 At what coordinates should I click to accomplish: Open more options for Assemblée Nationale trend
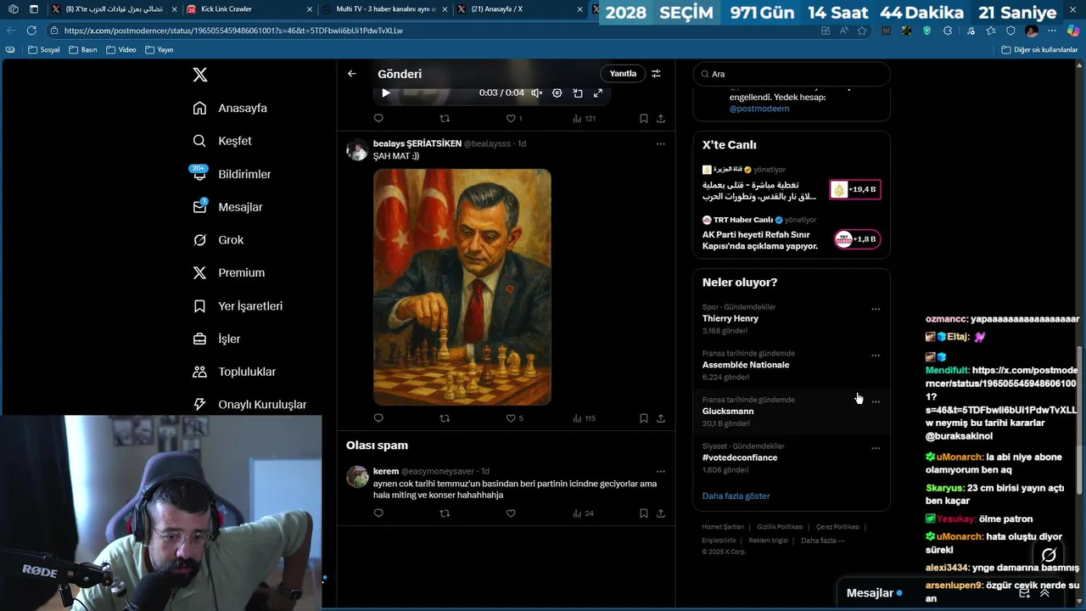[x=876, y=356]
